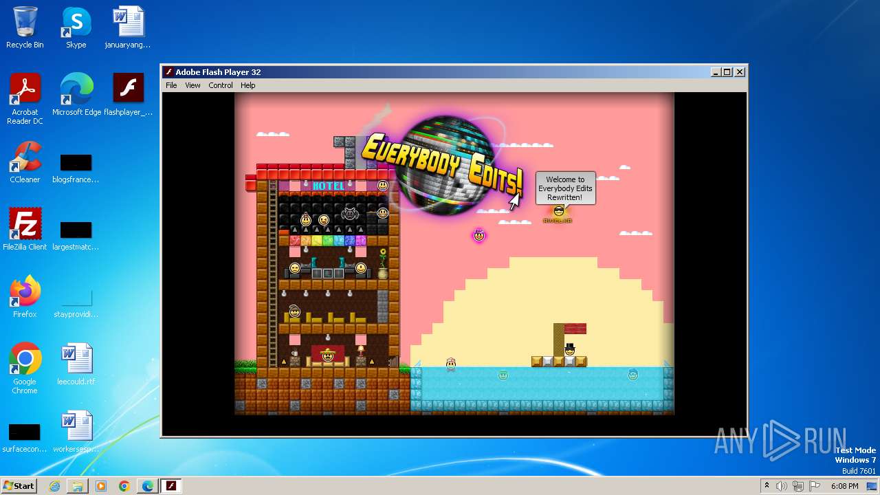
Task: Select the januaryang Word document icon
Action: click(x=128, y=28)
